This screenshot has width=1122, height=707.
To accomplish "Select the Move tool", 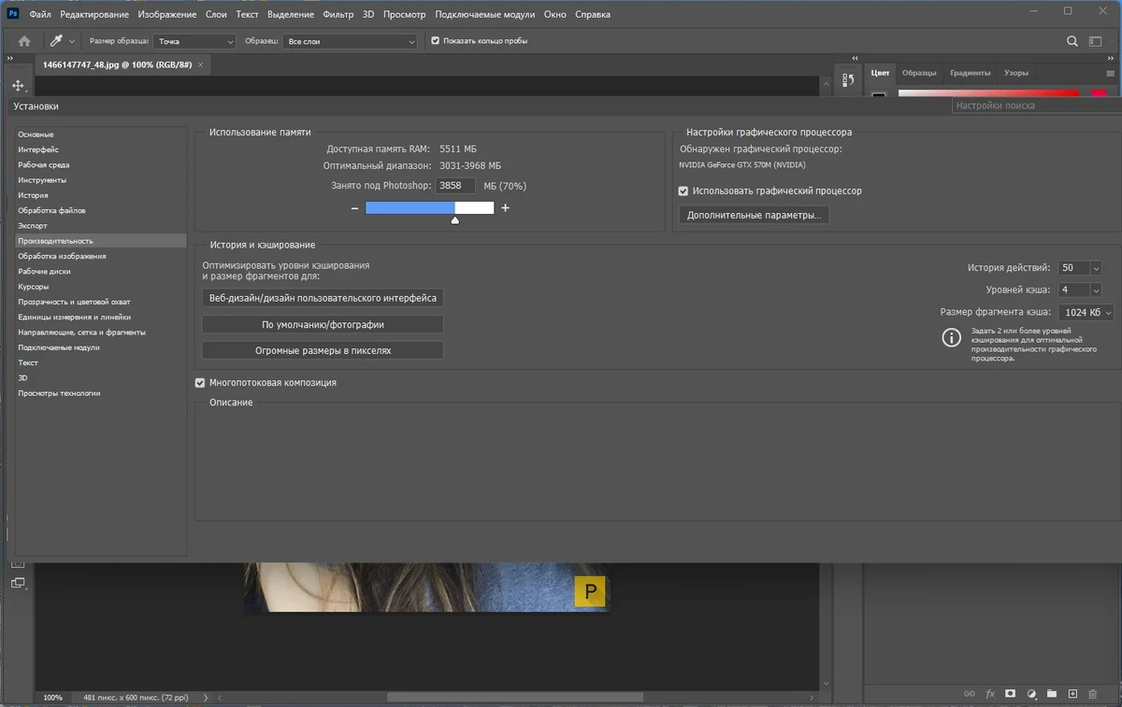I will [x=18, y=85].
